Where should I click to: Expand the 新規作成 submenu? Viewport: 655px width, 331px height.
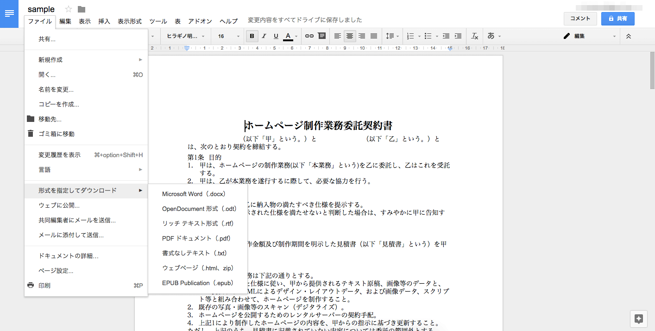click(x=86, y=60)
